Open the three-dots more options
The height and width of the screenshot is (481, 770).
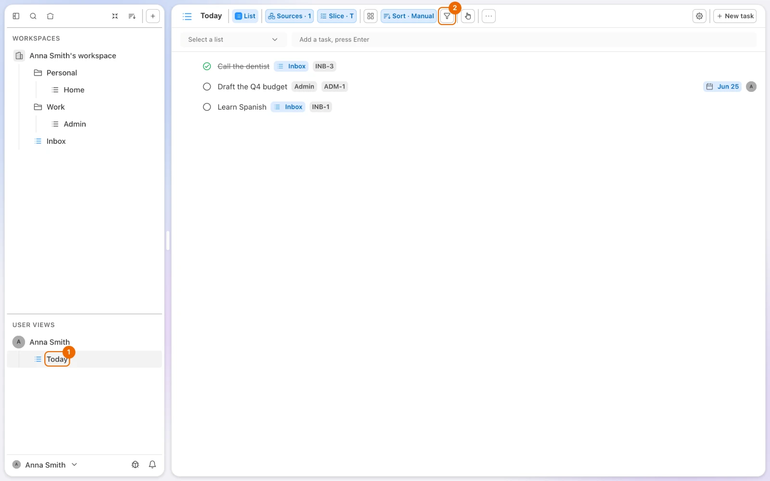tap(488, 16)
